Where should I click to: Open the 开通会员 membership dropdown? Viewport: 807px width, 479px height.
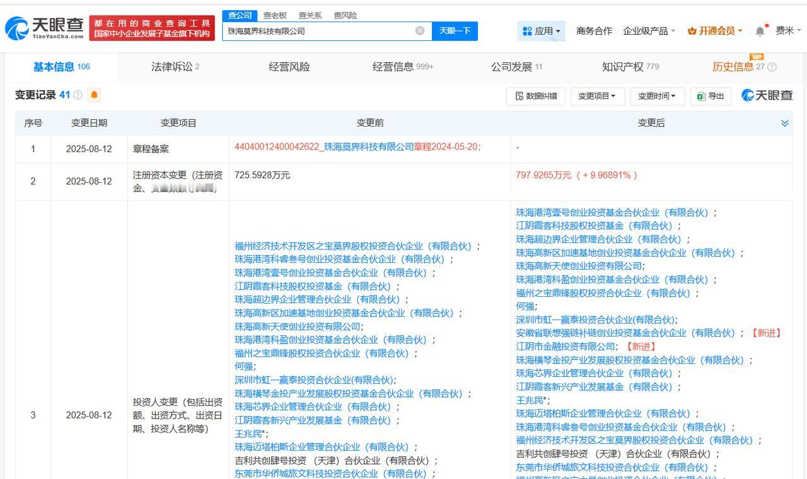[x=715, y=31]
